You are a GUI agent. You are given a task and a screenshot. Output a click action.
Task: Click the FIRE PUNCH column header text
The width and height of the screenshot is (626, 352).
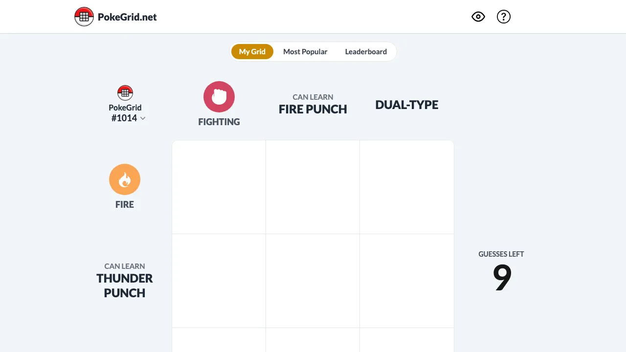tap(313, 109)
